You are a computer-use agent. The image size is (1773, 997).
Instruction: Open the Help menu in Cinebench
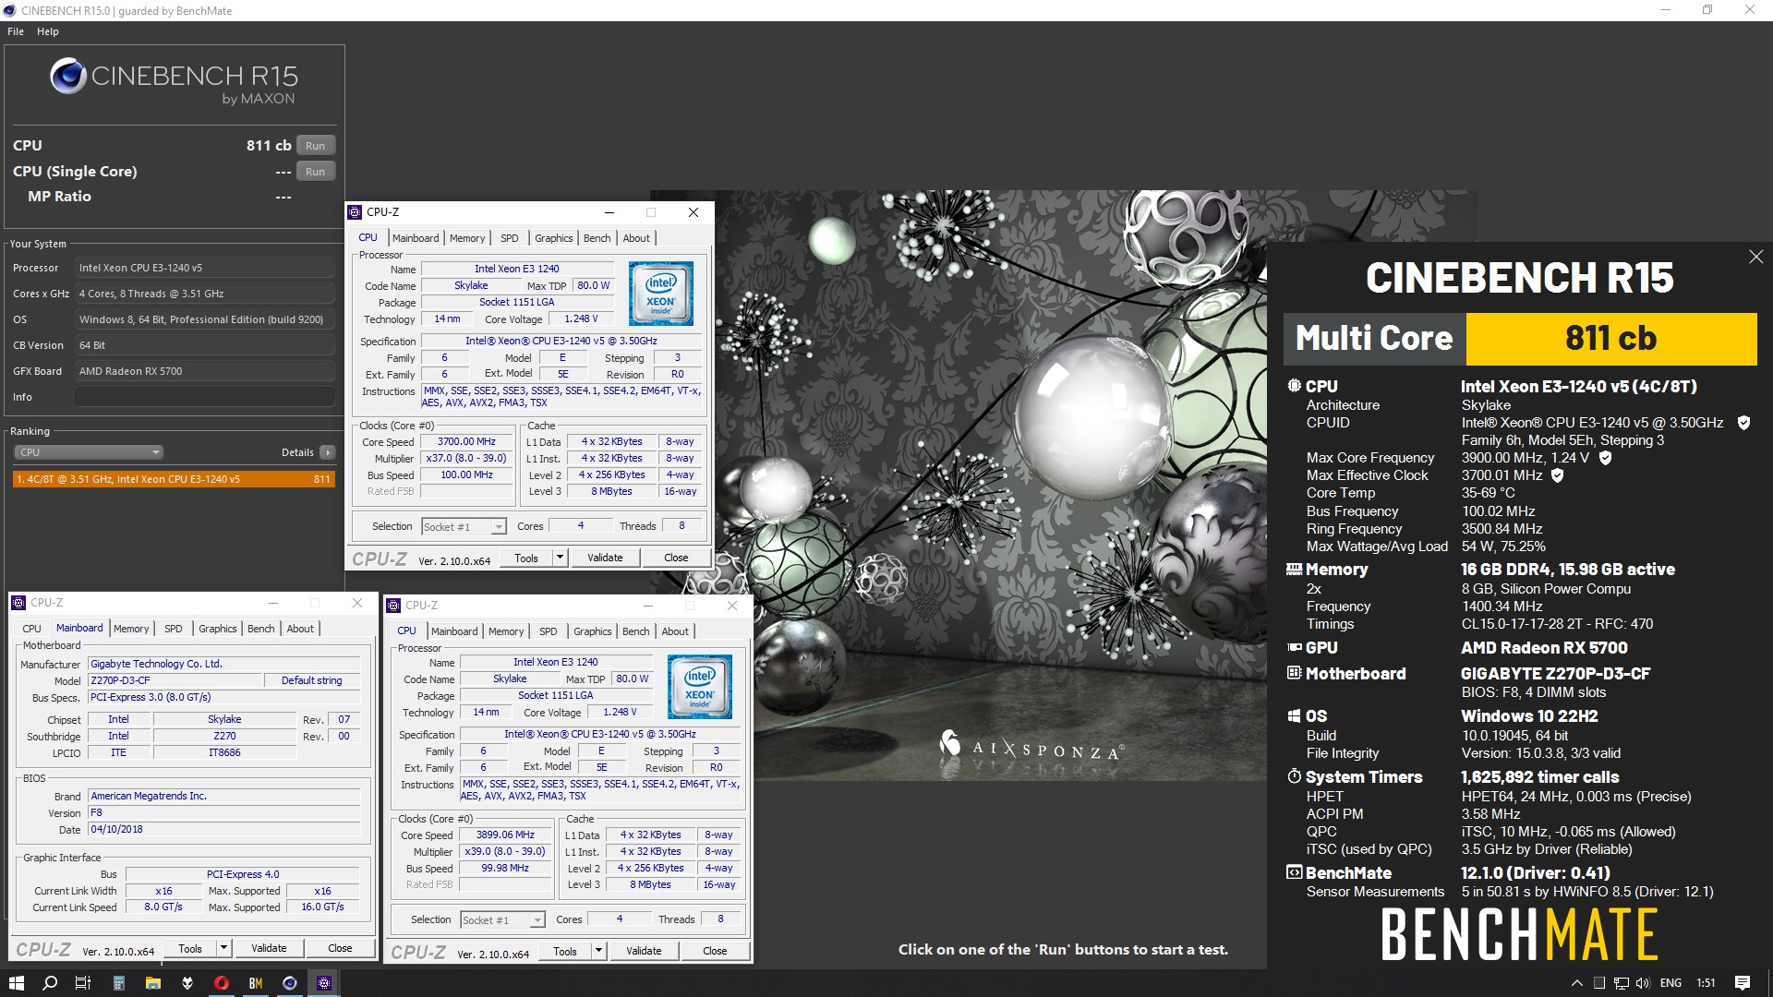48,31
